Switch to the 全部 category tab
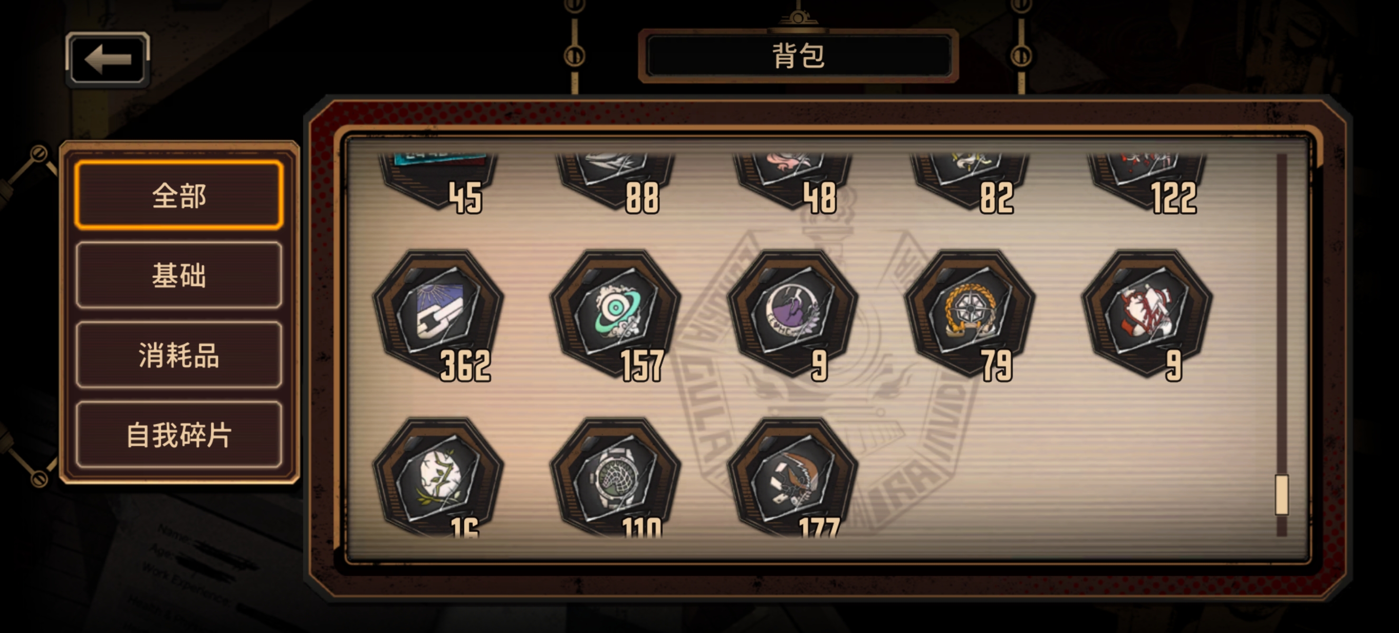Viewport: 1399px width, 633px height. click(x=179, y=195)
